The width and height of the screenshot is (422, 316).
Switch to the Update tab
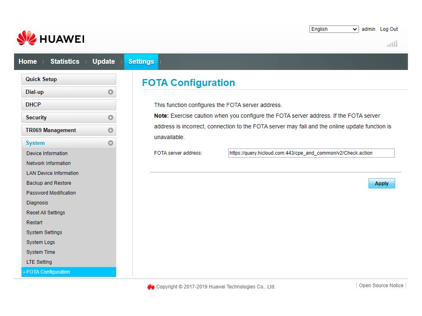point(103,62)
